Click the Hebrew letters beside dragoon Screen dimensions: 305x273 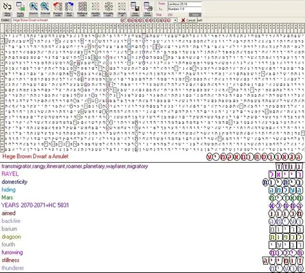tap(286, 237)
